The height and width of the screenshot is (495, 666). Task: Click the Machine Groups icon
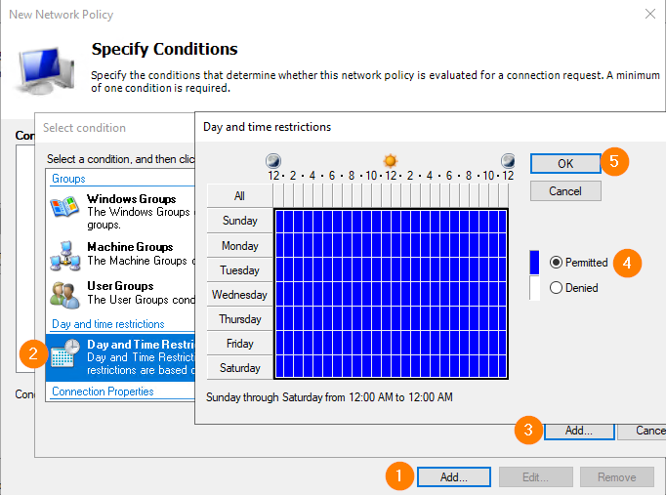pos(65,256)
